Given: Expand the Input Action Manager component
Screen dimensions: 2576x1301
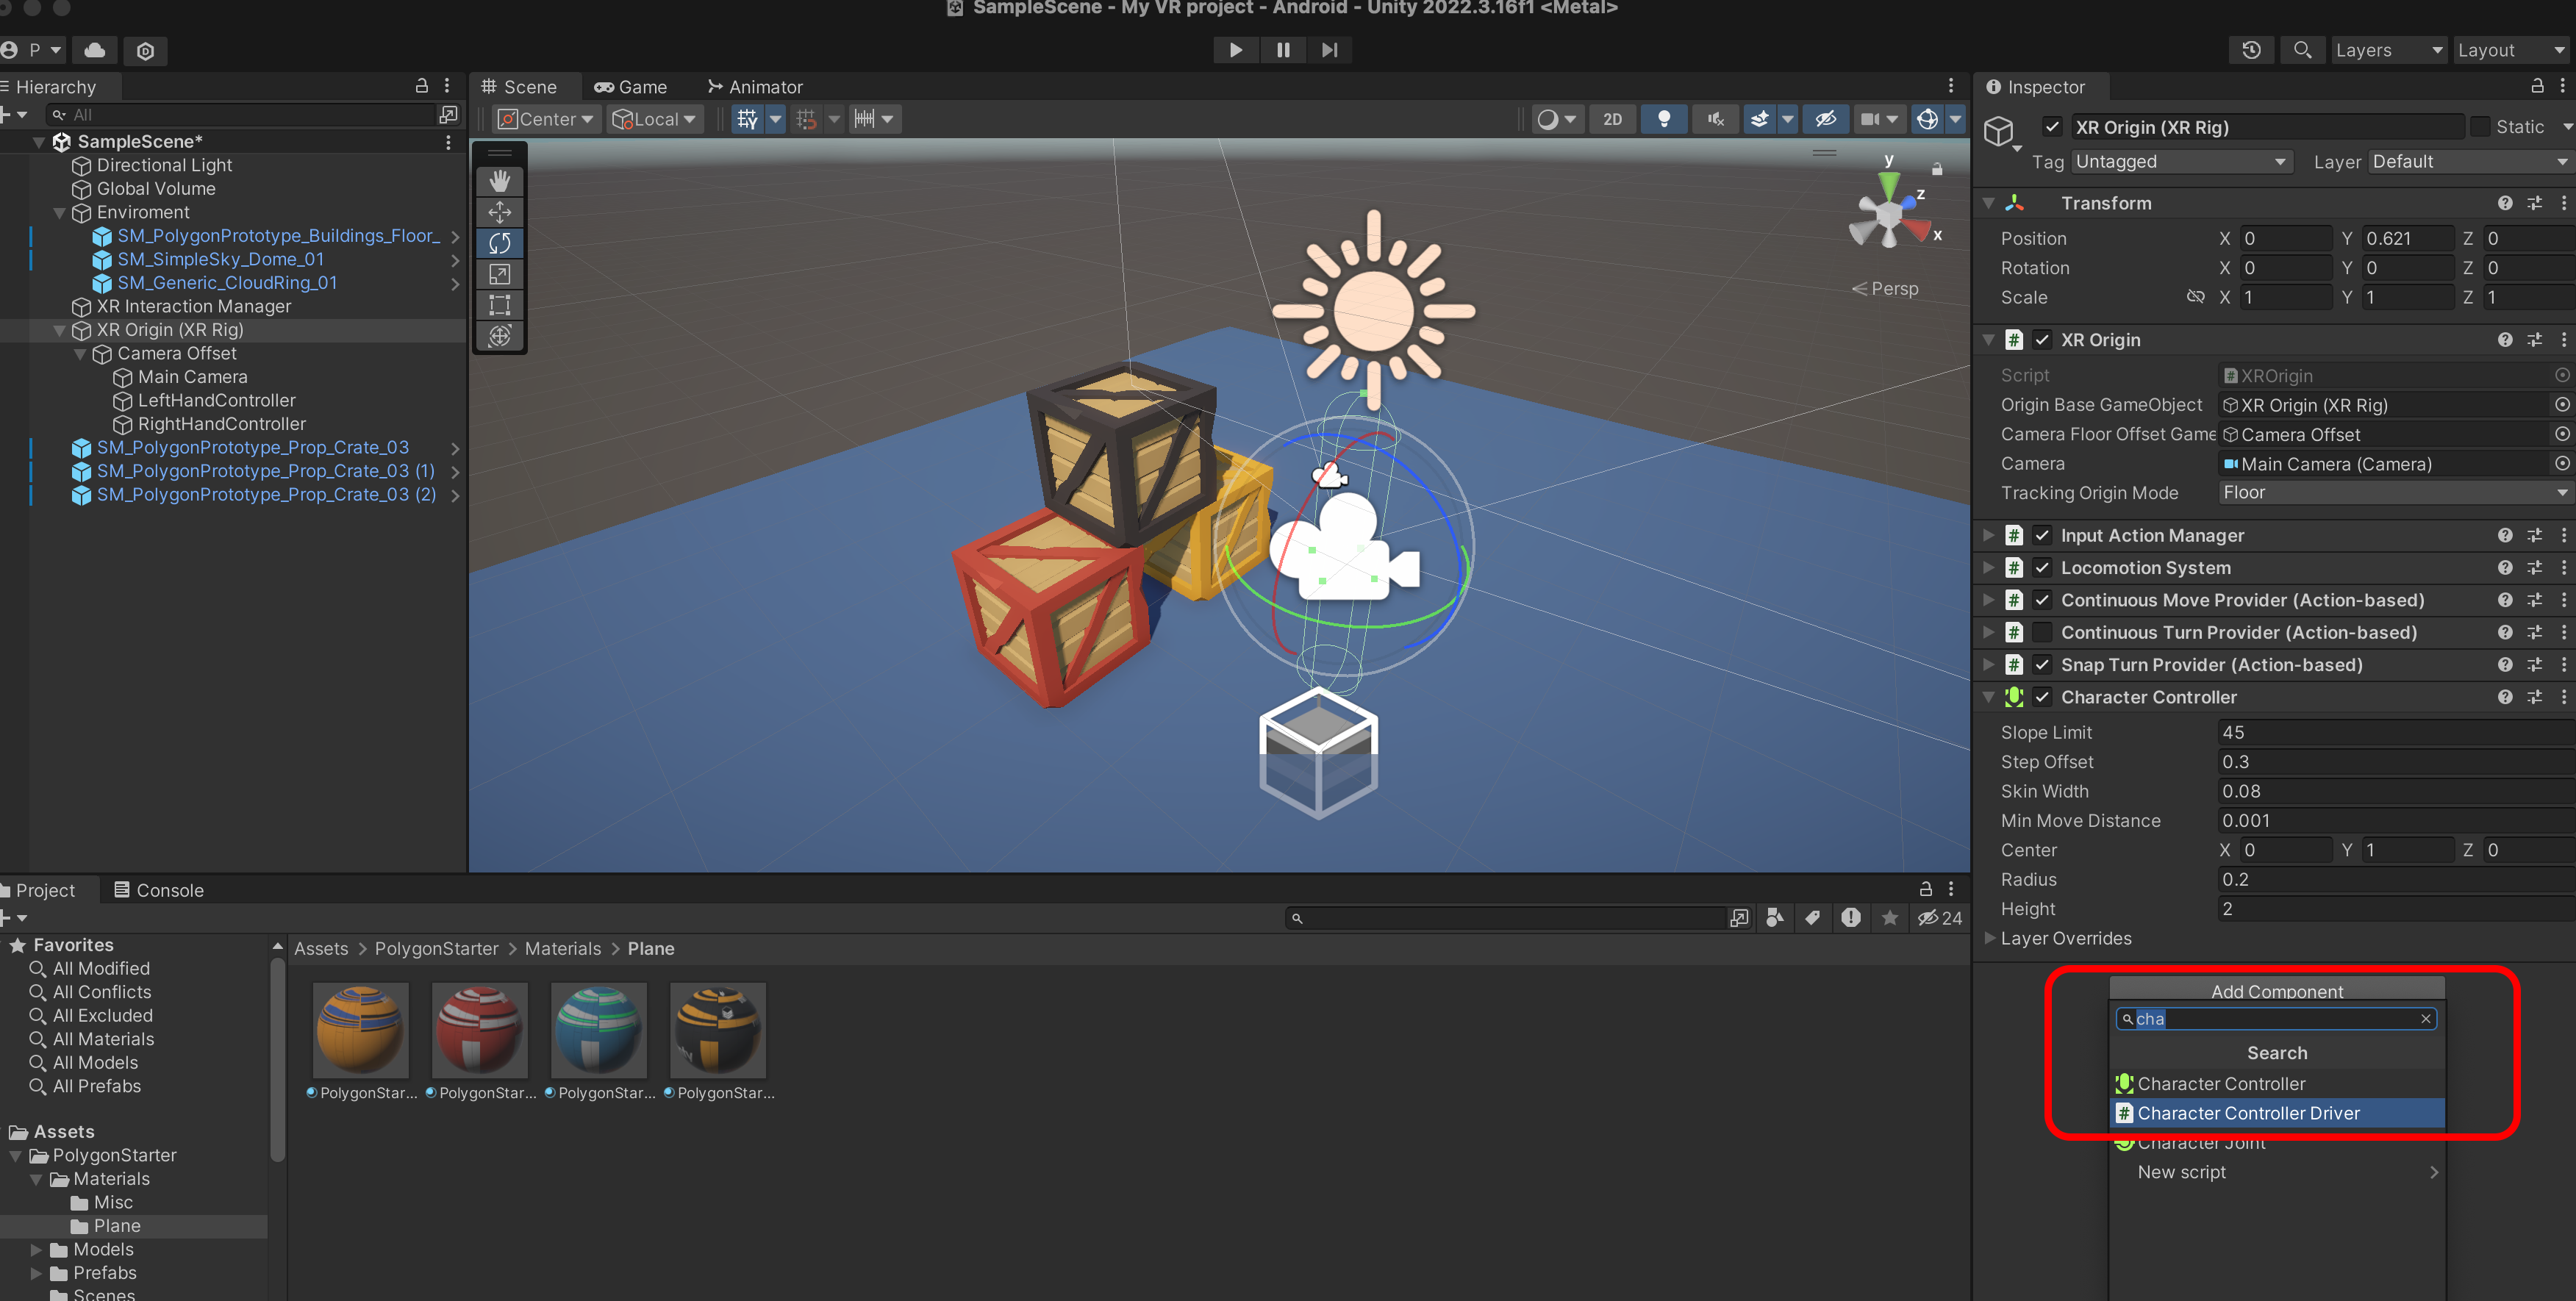Looking at the screenshot, I should click(1988, 536).
